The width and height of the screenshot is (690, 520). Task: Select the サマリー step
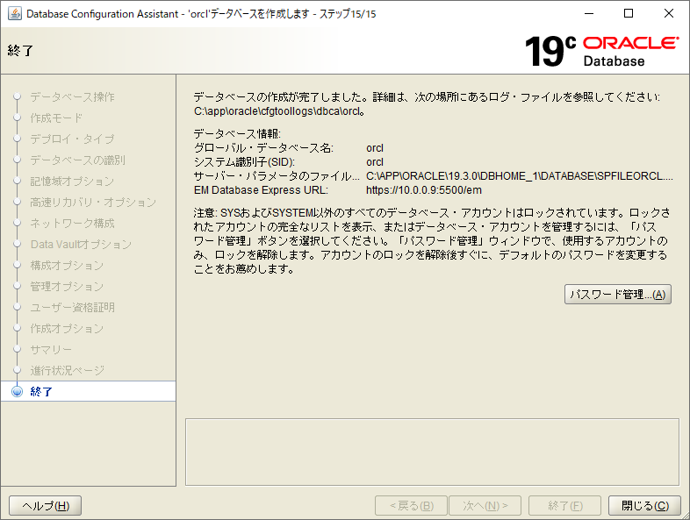(x=51, y=350)
